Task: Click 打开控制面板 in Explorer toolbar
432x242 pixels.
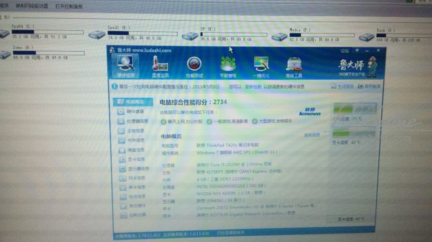Action: (69, 6)
